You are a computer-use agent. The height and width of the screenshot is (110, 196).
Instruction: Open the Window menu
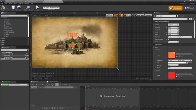point(27,4)
